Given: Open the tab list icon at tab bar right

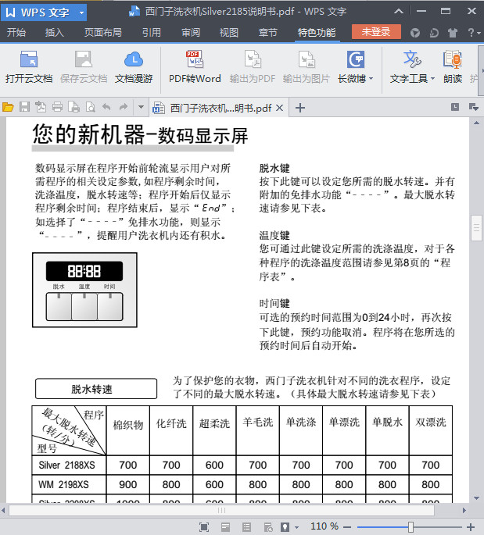Looking at the screenshot, I should click(455, 107).
